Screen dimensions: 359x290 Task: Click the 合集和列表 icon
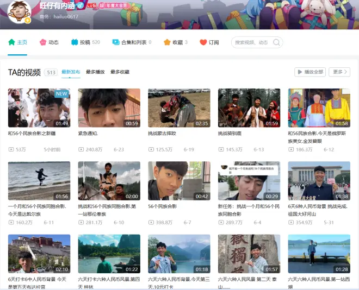[x=115, y=42]
